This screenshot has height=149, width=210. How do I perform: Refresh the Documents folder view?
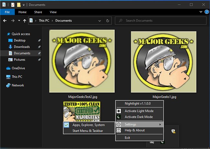(x=108, y=21)
